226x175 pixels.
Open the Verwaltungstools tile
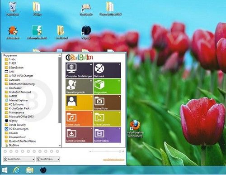pos(79,87)
